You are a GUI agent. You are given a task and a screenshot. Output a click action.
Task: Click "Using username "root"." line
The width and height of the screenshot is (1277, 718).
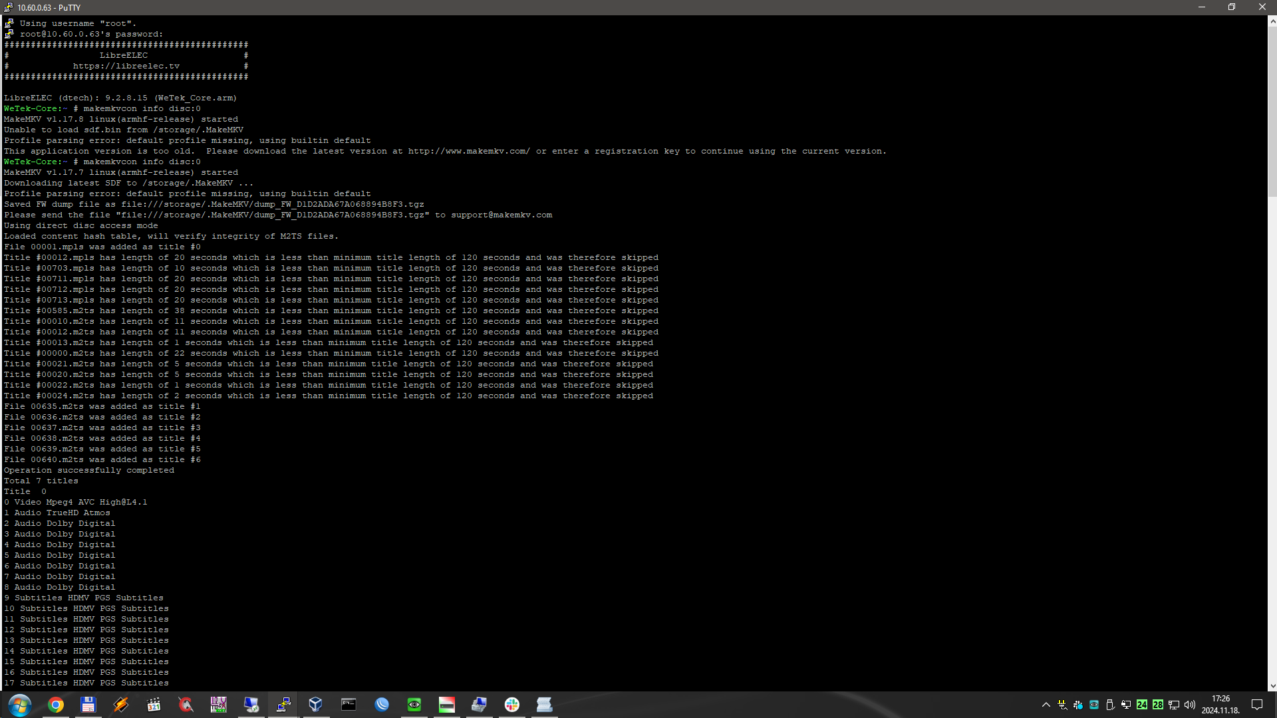pyautogui.click(x=78, y=24)
